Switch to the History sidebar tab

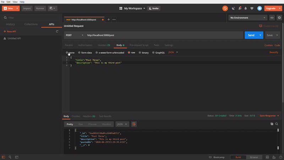click(10, 24)
